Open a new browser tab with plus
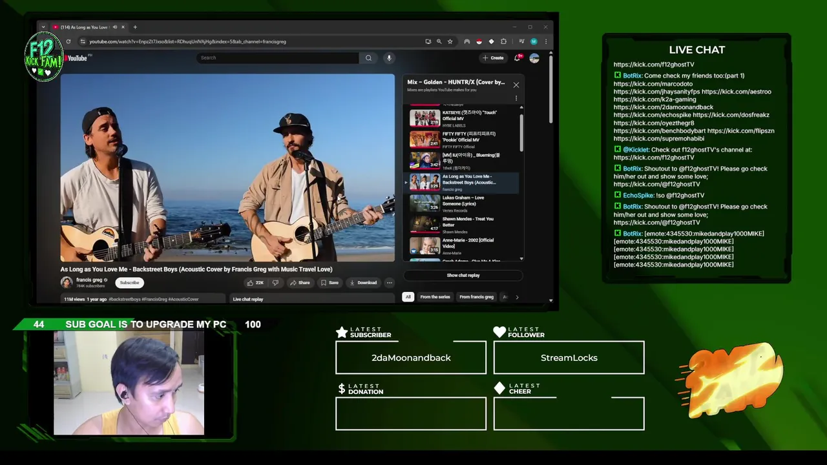Screen dimensions: 827x465 point(135,27)
